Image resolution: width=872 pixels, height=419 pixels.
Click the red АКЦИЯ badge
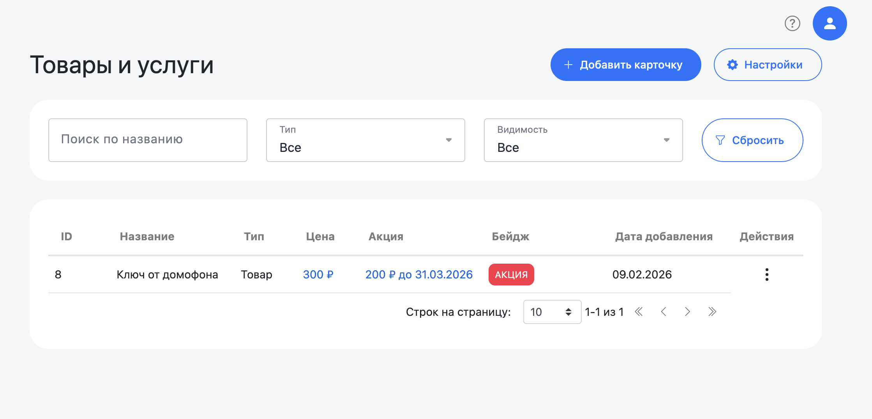pyautogui.click(x=511, y=275)
